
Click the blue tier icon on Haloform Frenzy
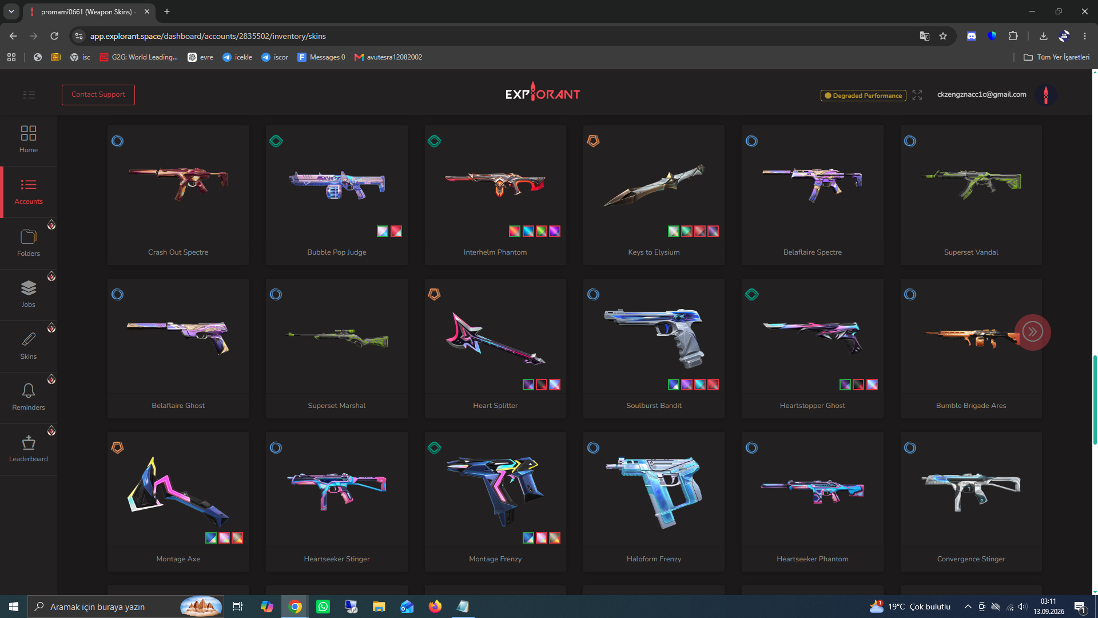click(593, 447)
